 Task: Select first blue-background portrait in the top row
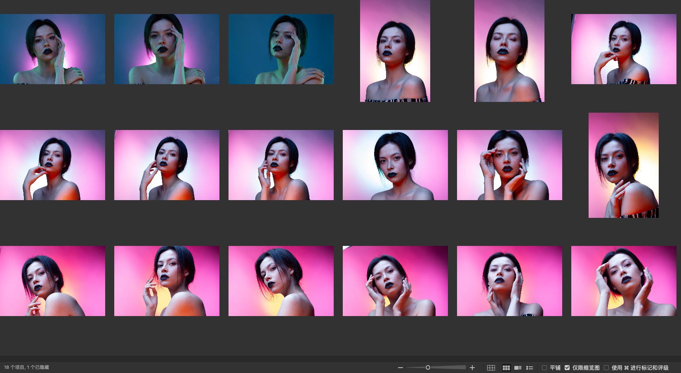[x=52, y=49]
